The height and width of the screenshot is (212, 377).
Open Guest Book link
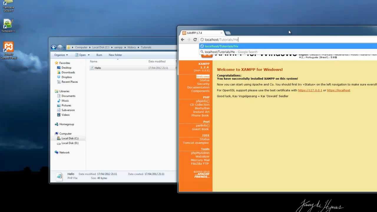point(200,129)
